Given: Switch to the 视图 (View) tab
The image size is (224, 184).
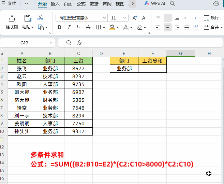Looking at the screenshot, I should click(120, 4).
